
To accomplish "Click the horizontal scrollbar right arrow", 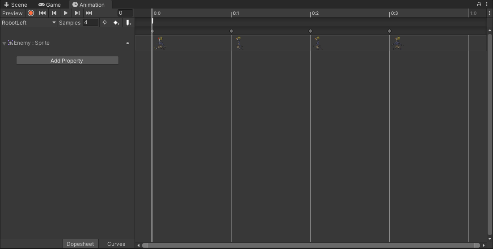I will point(484,245).
